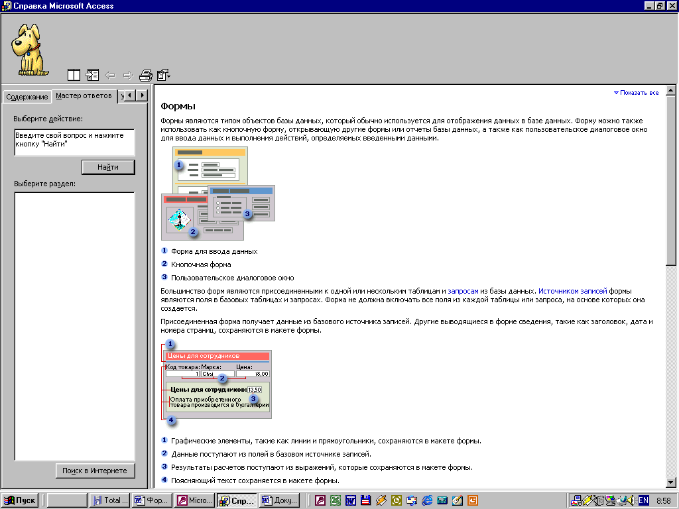Switch to the Фор... Word taskbar button
This screenshot has width=679, height=509.
[152, 500]
